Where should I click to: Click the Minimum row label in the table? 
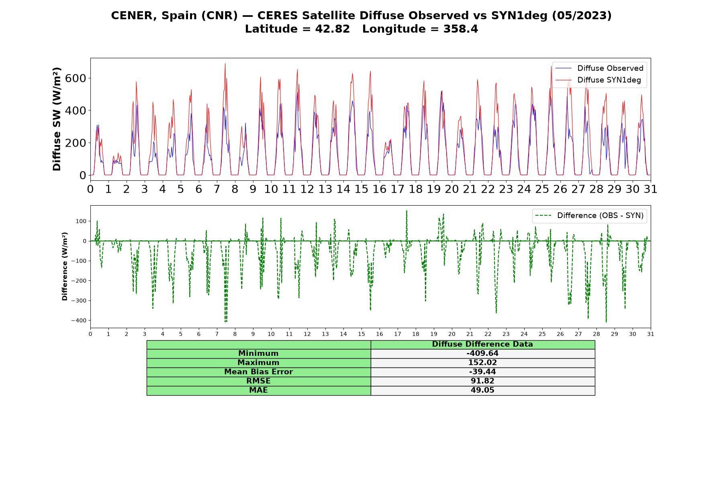click(258, 353)
